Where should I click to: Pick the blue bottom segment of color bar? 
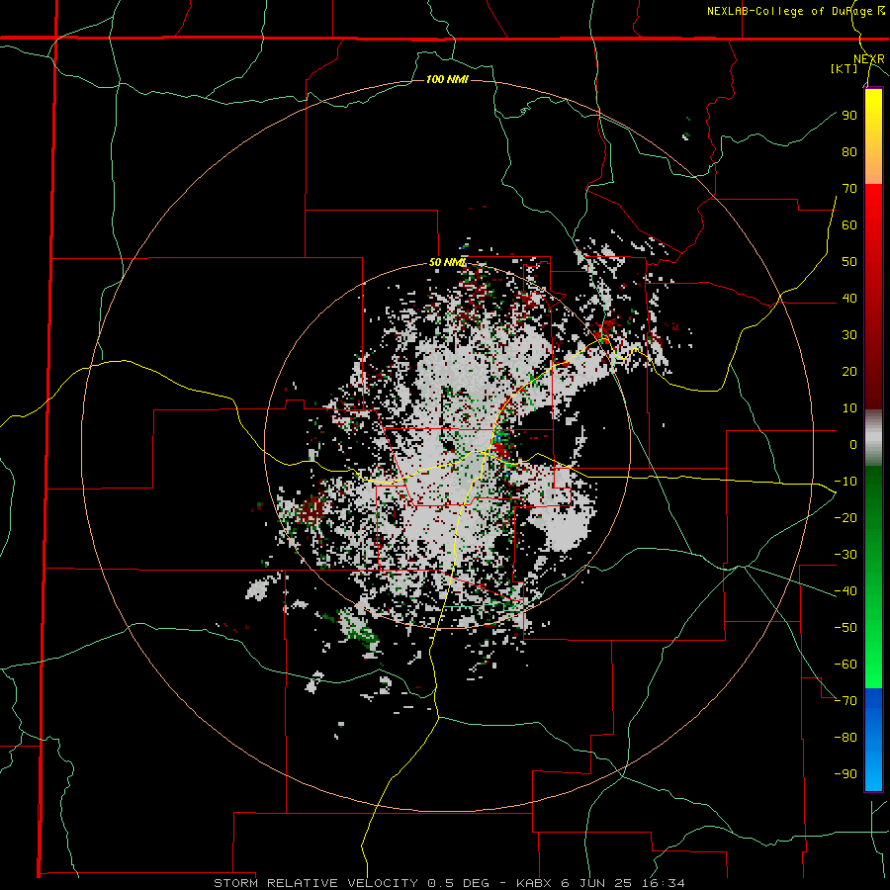point(873,740)
